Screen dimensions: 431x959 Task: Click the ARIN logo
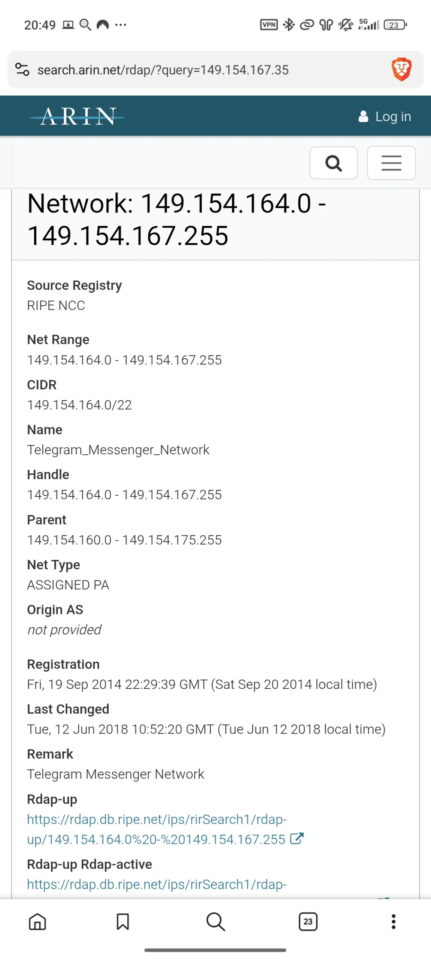coord(77,117)
